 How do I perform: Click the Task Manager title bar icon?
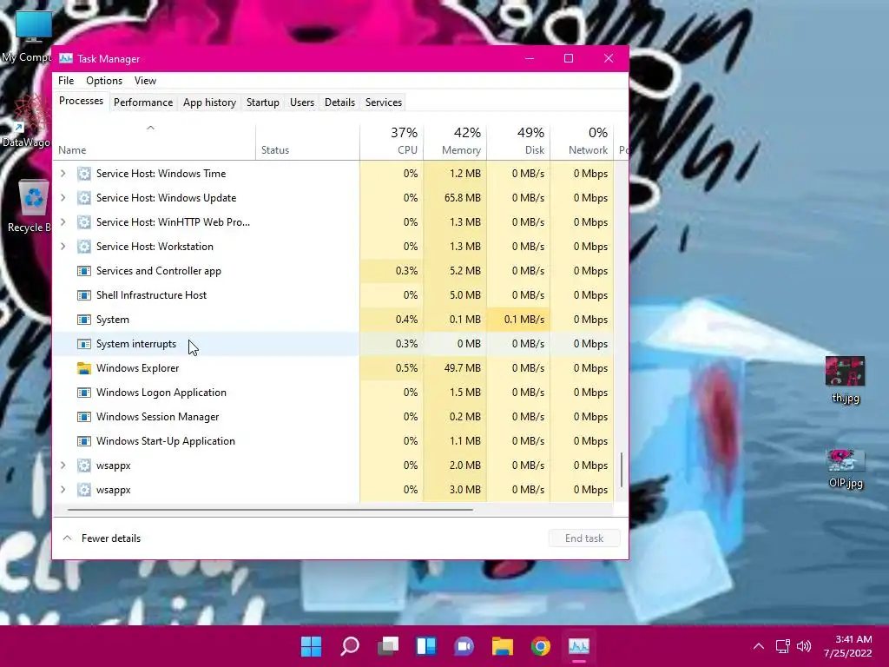[x=66, y=58]
